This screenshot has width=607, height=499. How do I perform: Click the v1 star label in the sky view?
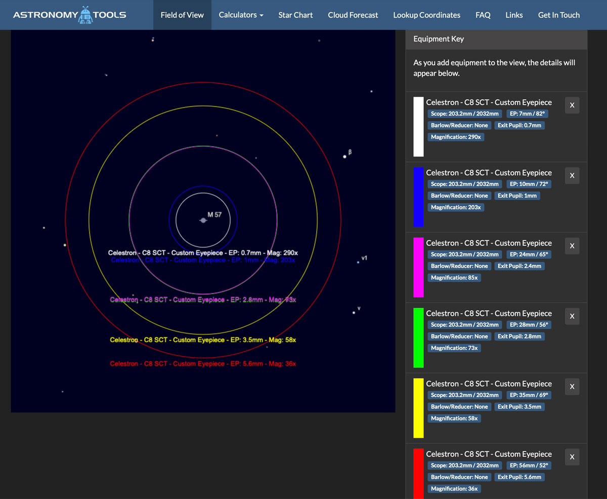pos(364,258)
